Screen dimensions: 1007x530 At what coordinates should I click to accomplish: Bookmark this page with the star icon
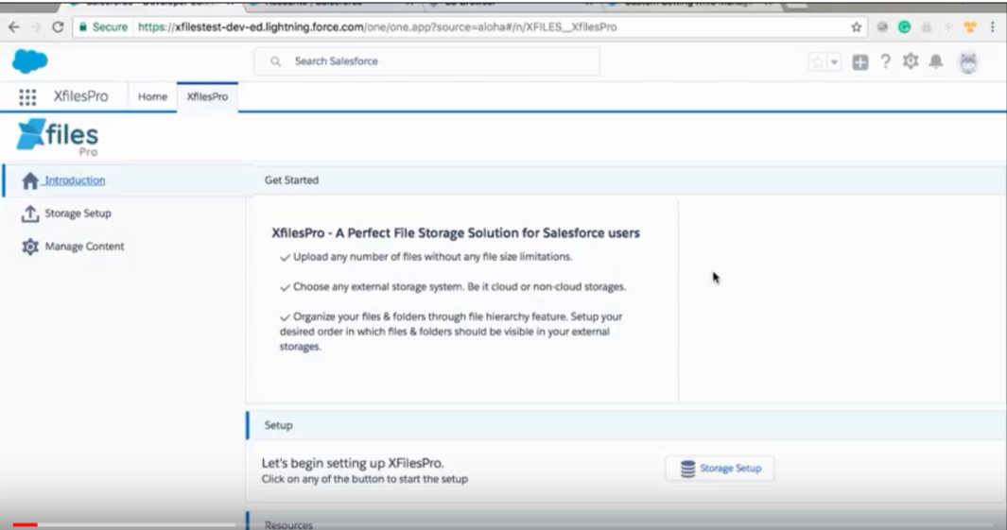[856, 27]
